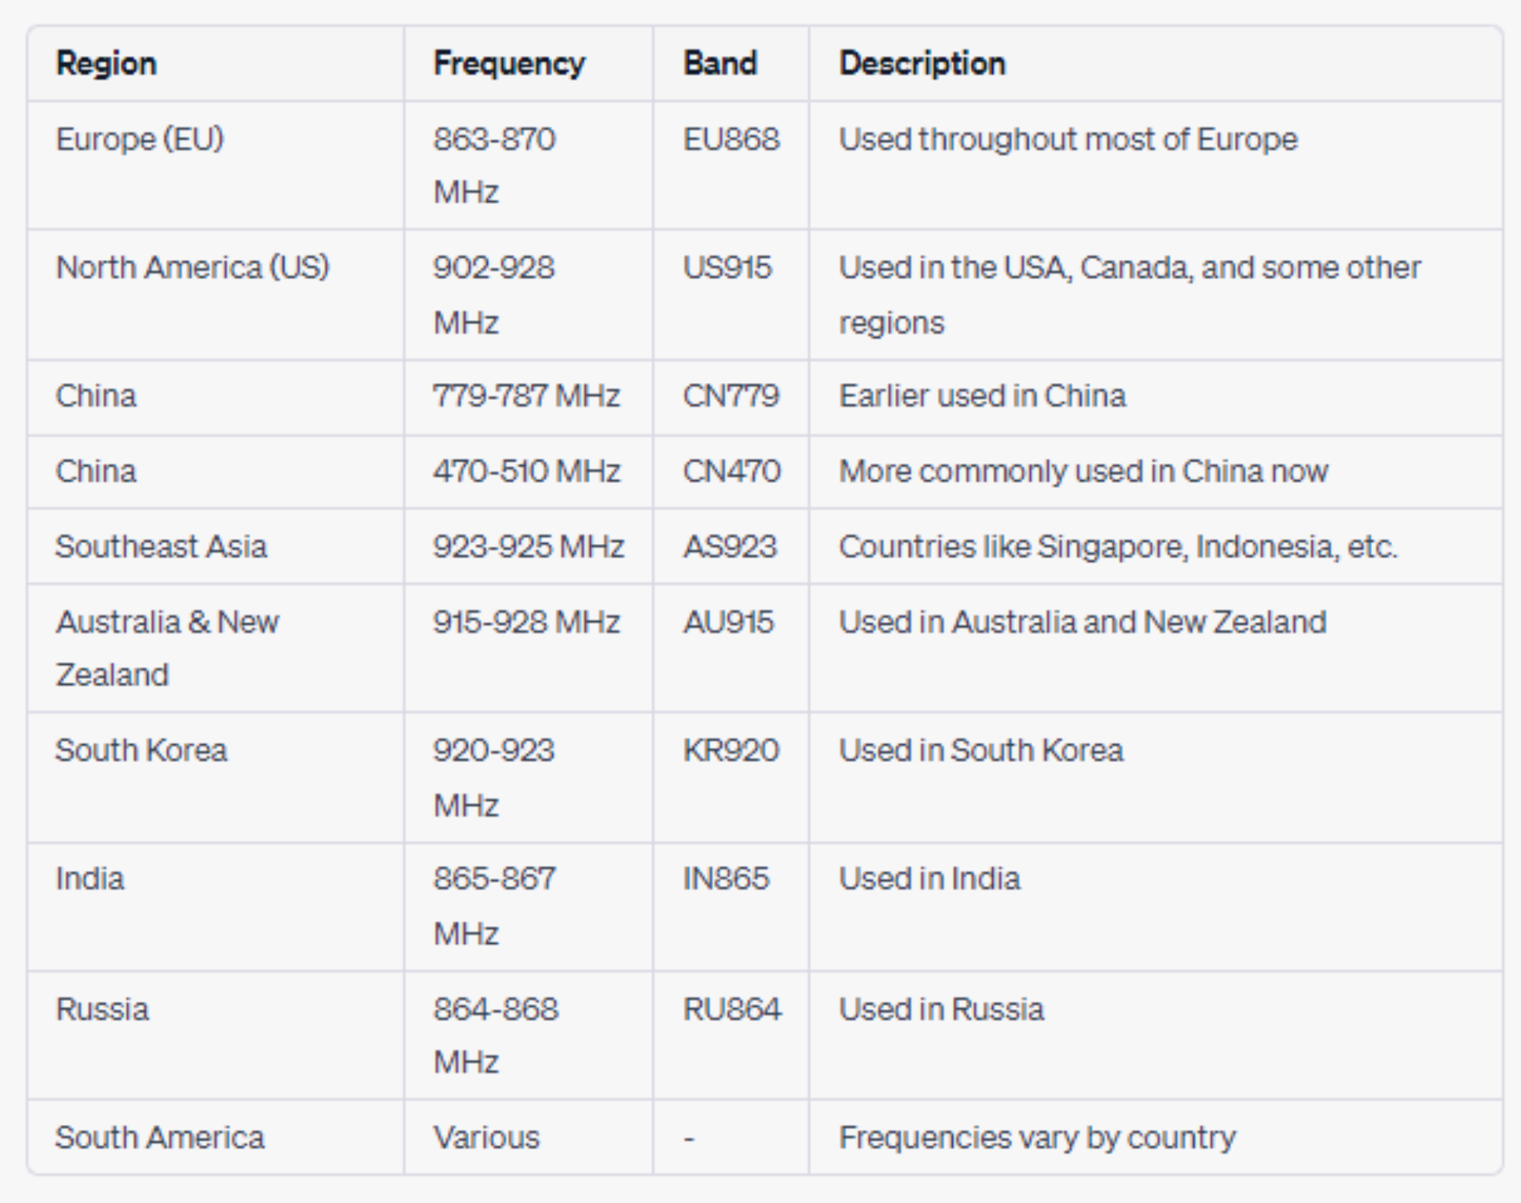Click the 'Frequencies vary by country' description
The width and height of the screenshot is (1521, 1203).
(1037, 1137)
